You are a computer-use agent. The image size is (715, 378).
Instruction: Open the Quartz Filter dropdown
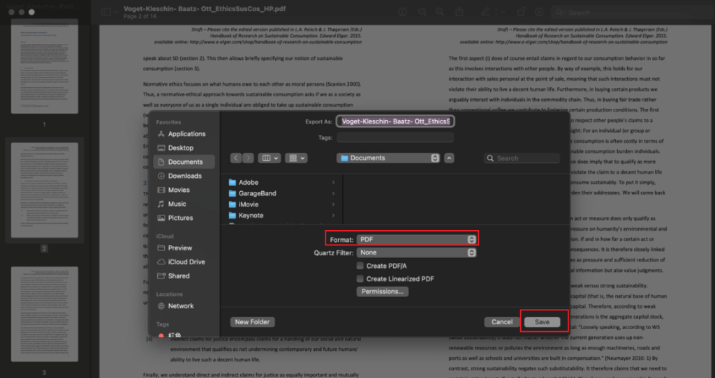pyautogui.click(x=416, y=252)
